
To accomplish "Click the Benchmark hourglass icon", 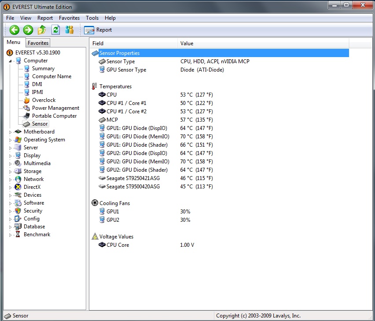I will (x=18, y=234).
